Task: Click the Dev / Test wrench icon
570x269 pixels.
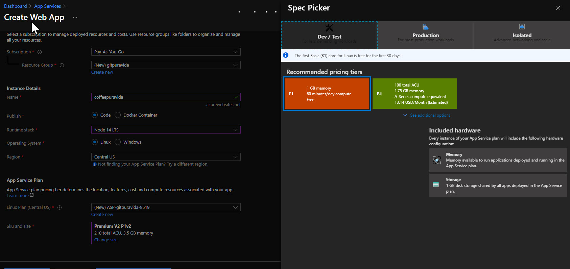Action: pos(329,28)
